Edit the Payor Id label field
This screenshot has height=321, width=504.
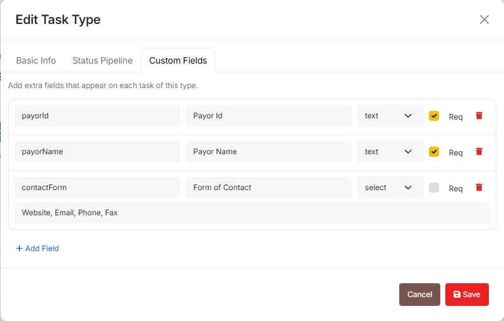268,116
